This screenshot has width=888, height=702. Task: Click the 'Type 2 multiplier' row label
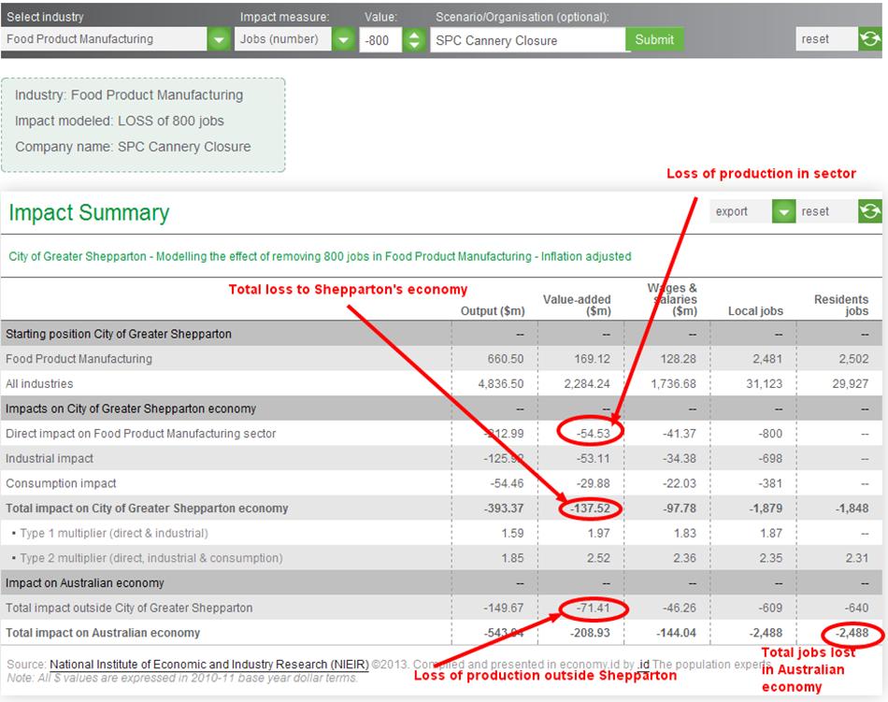[x=150, y=558]
